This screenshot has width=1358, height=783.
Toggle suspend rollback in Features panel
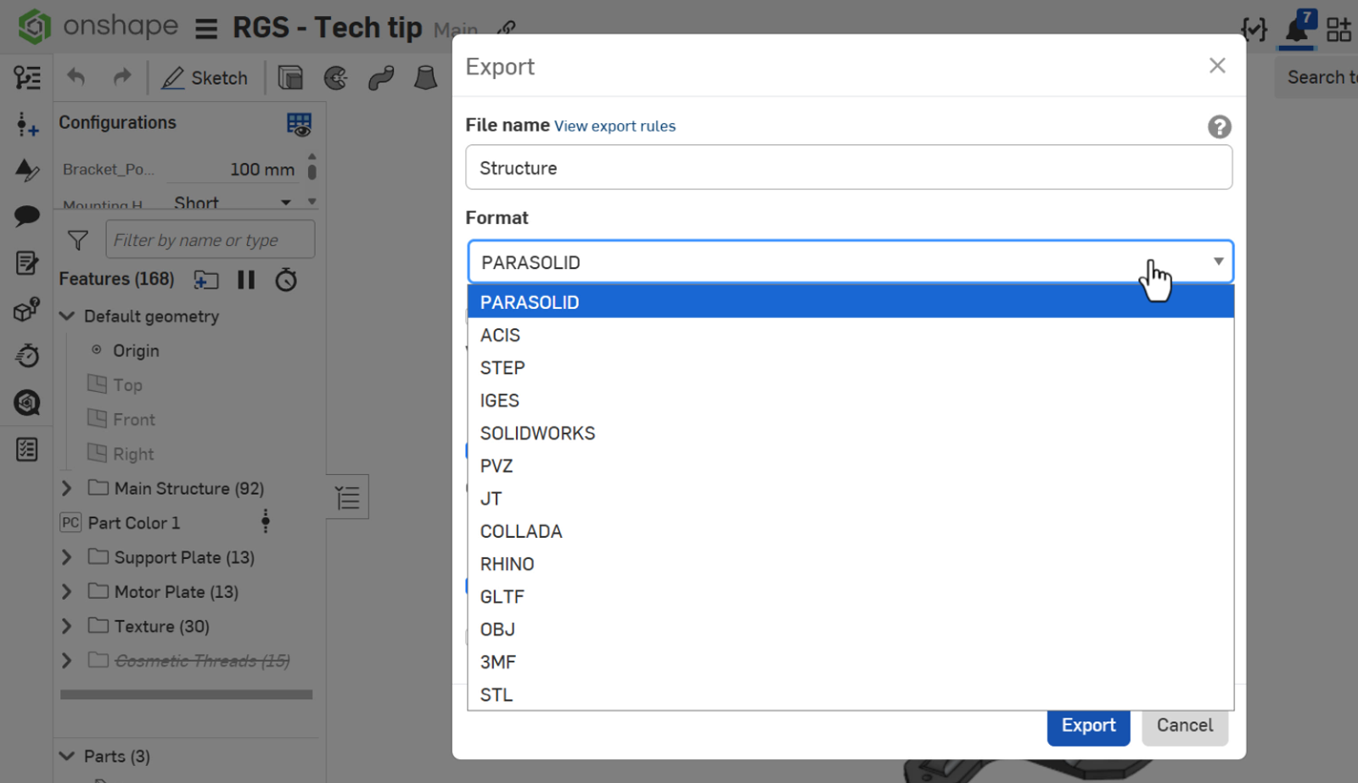pyautogui.click(x=246, y=280)
